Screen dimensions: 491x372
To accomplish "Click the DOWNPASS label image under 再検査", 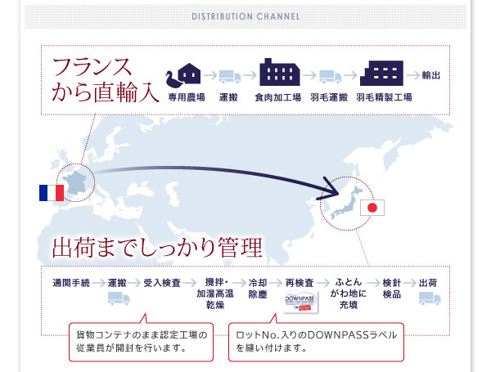I will (300, 303).
